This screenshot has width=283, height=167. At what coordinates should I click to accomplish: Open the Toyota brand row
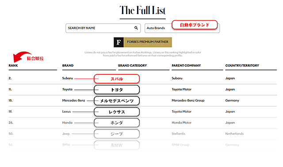coord(142,89)
